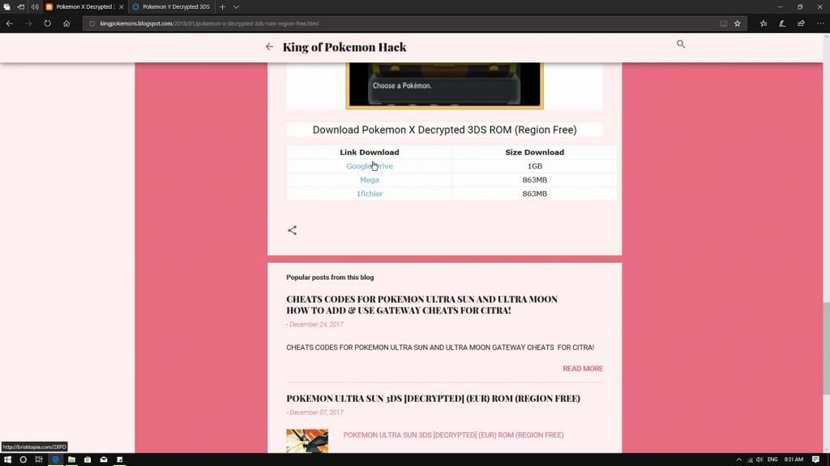Click the December 07, 2017 date link

pos(317,412)
